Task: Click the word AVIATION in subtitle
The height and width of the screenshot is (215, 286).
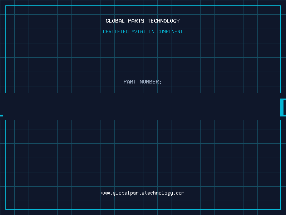Action: (143, 32)
